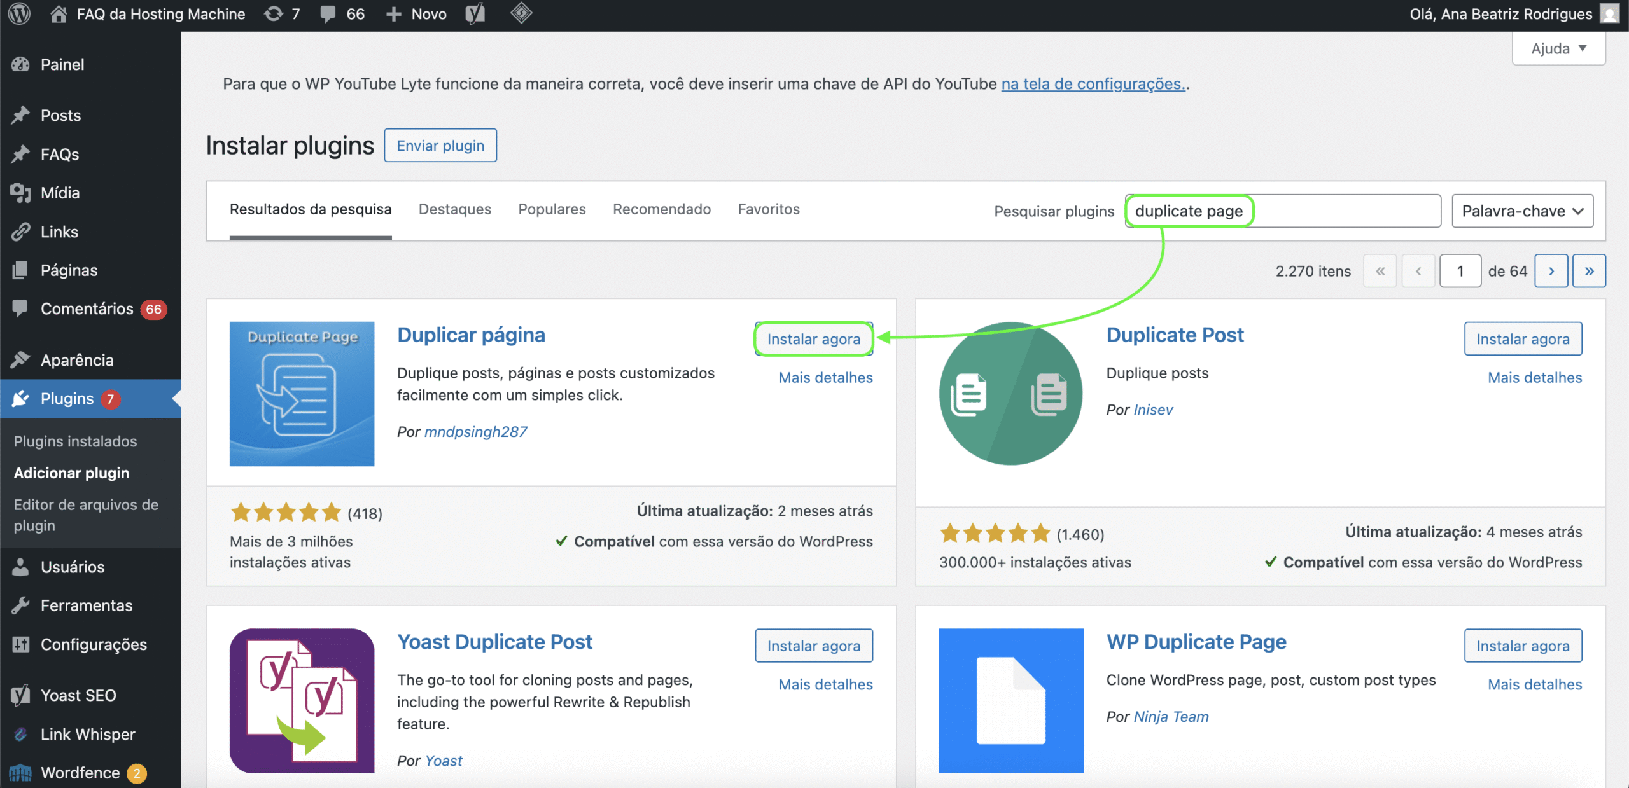Click the WordPress logo icon in admin bar

[x=20, y=14]
